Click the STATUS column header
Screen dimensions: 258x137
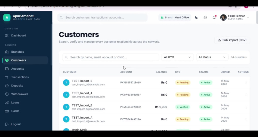pyautogui.click(x=204, y=72)
